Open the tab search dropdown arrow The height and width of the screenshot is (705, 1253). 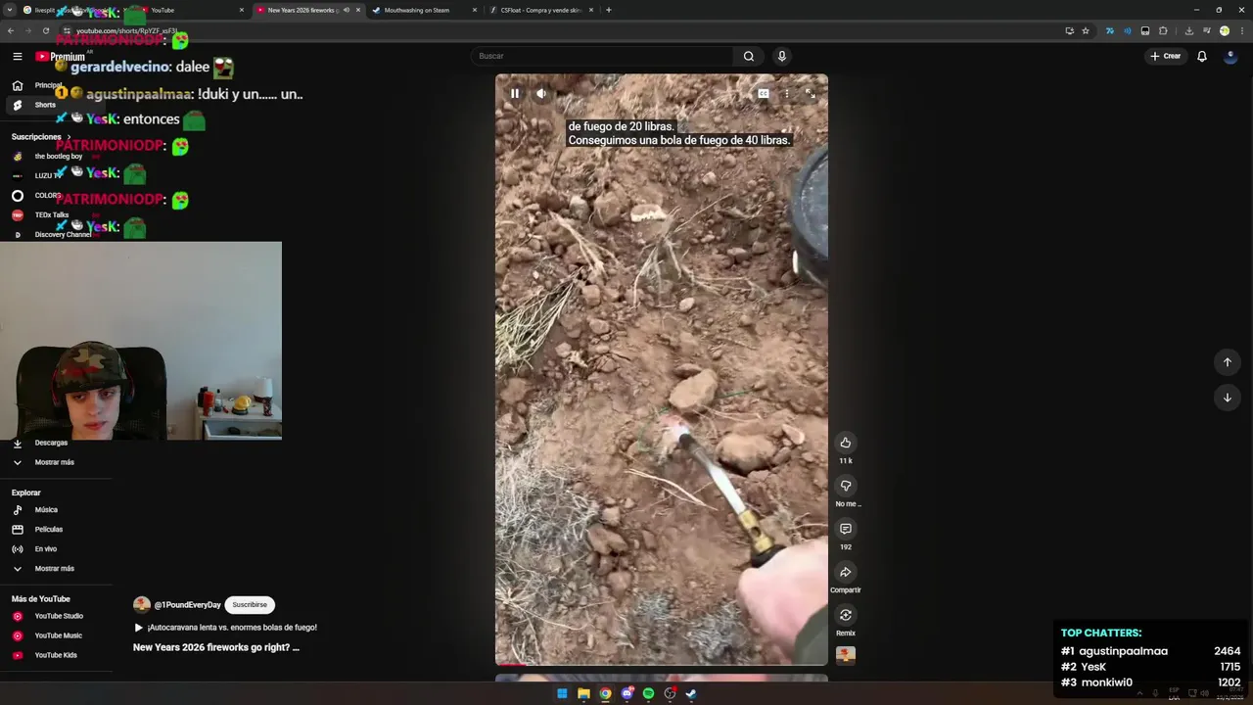[x=11, y=10]
